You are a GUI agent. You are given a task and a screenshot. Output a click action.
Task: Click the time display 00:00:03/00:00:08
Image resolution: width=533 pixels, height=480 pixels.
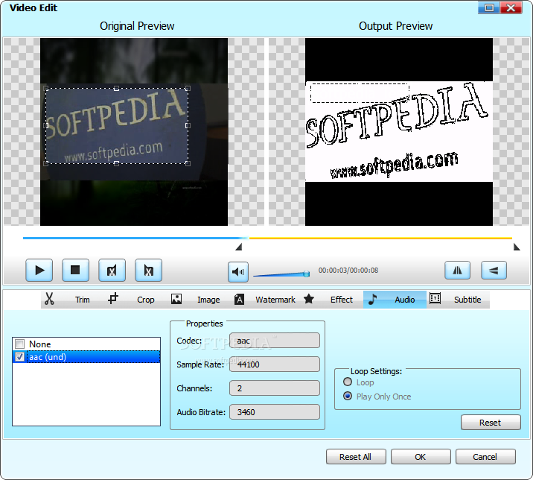coord(348,271)
